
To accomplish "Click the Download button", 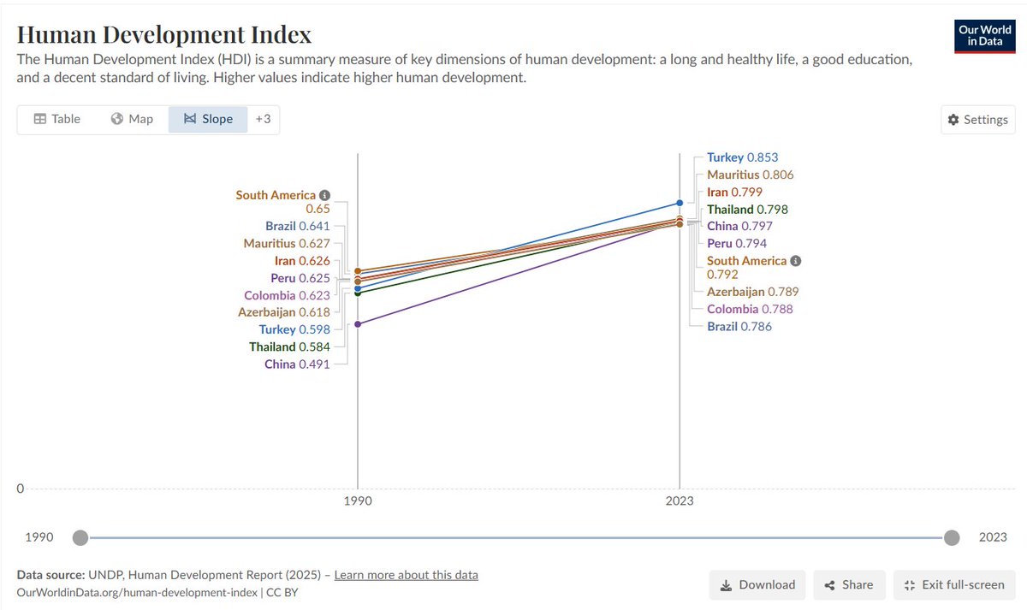I will [x=757, y=585].
